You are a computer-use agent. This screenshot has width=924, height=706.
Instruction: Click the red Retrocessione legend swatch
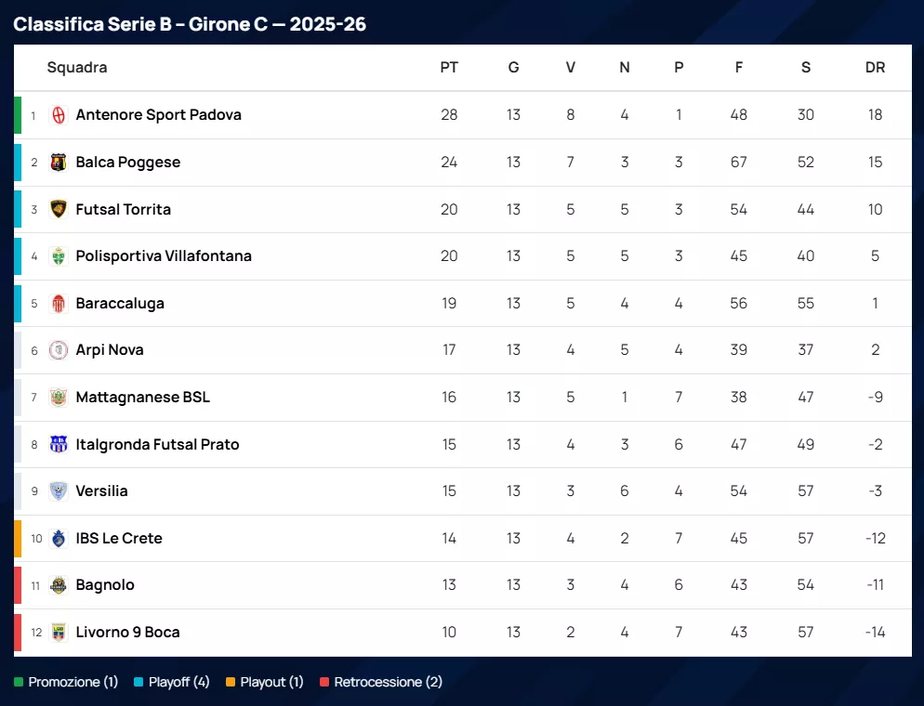[x=323, y=683]
